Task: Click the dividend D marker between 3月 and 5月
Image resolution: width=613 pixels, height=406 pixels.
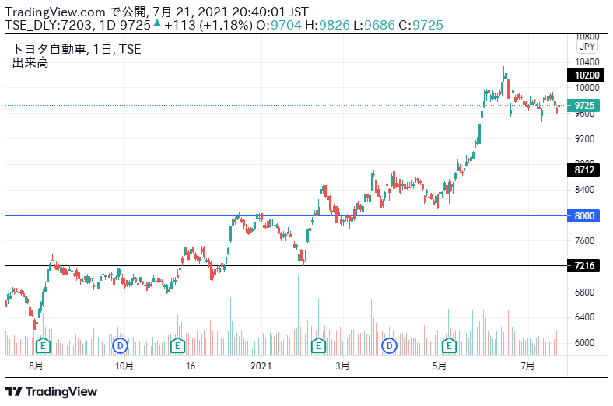Action: click(x=390, y=345)
